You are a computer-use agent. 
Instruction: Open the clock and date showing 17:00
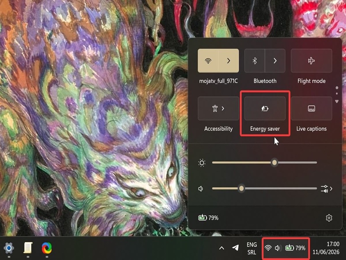326,248
